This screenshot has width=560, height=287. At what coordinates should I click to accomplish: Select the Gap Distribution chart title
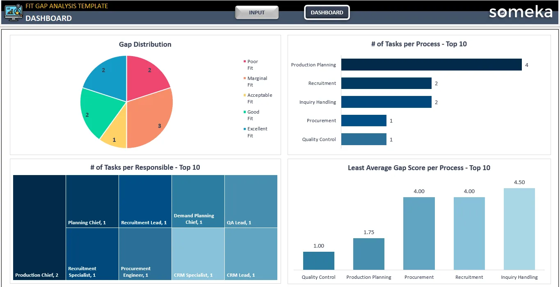point(145,44)
